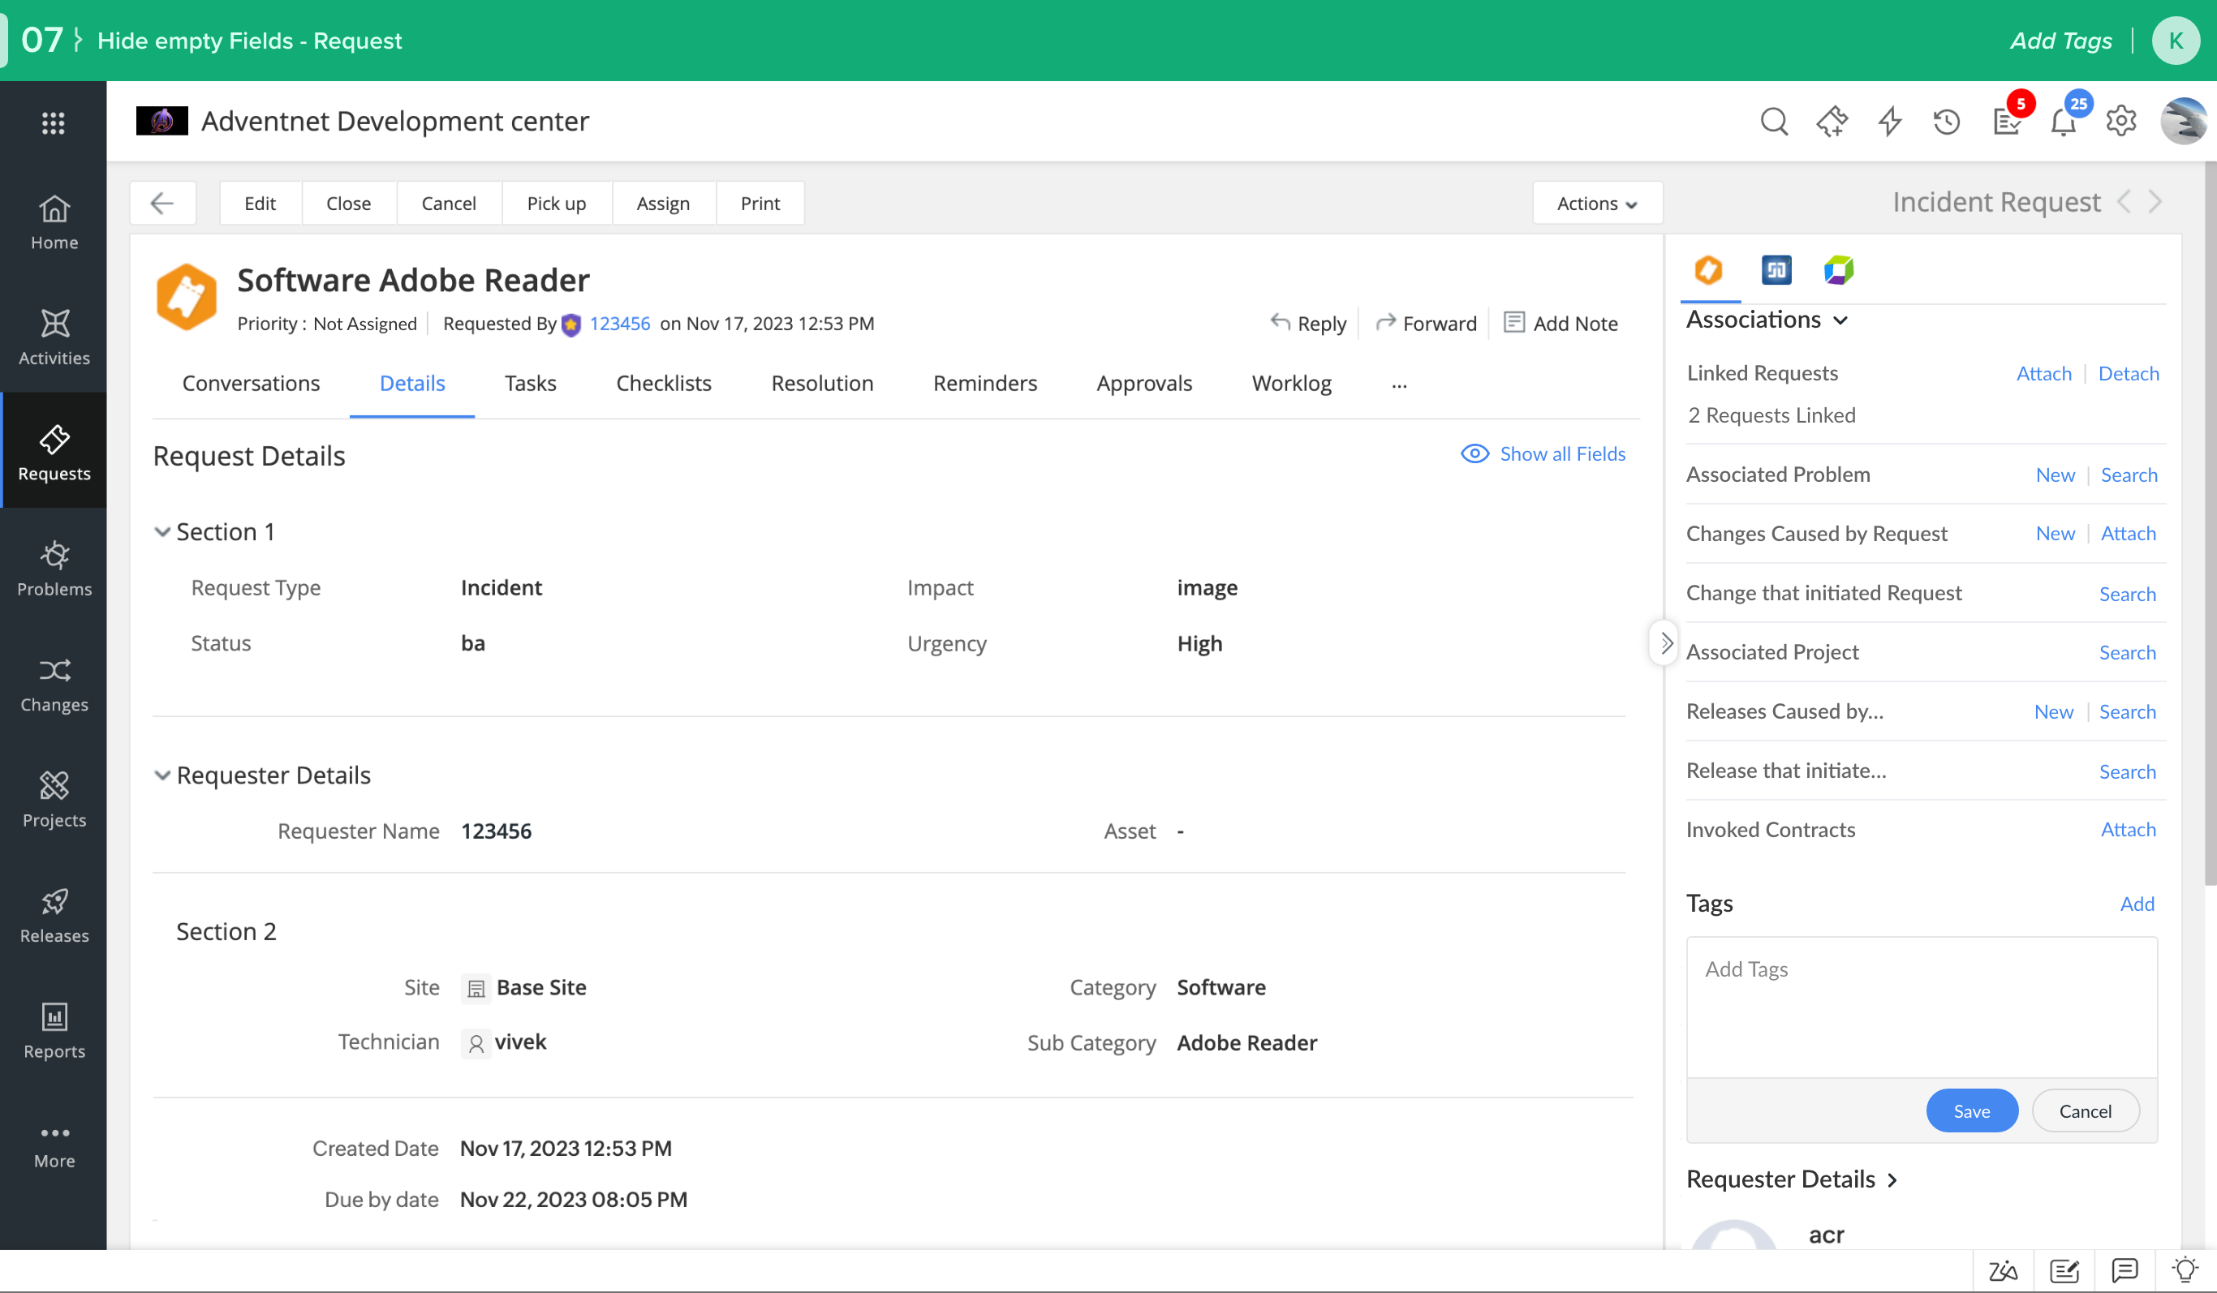Collapse the right panel arrow handle
This screenshot has height=1293, width=2217.
pos(1664,643)
